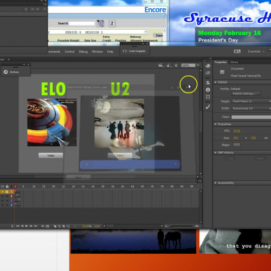This screenshot has height=271, width=271.
Task: Switch to the Library tab
Action: click(x=234, y=62)
